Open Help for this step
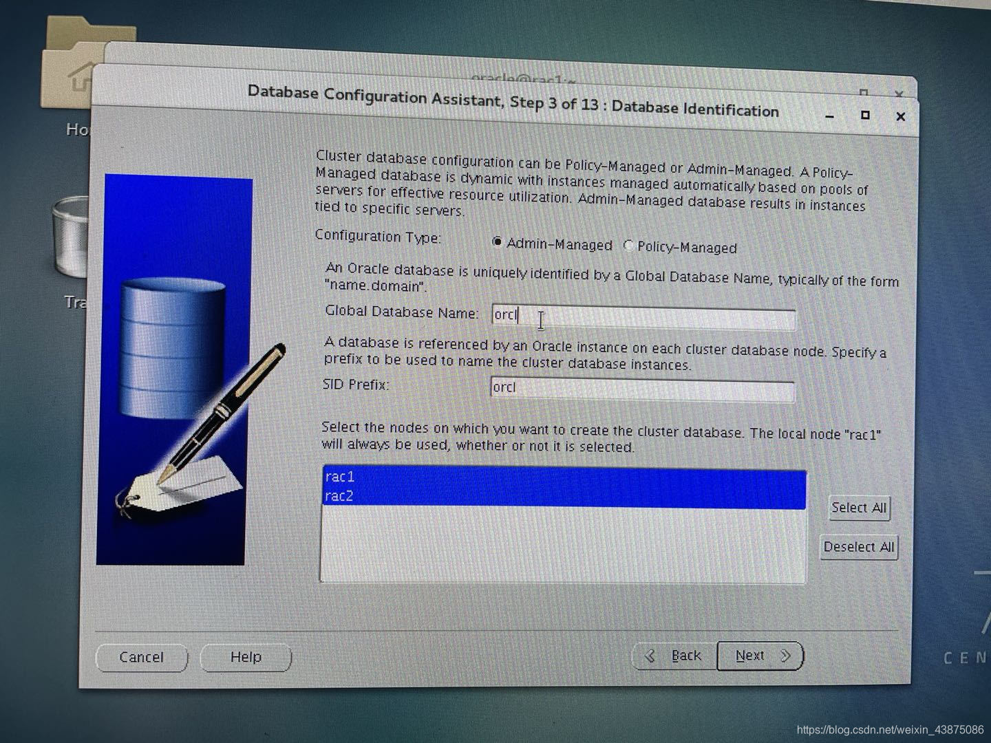The height and width of the screenshot is (743, 991). (x=246, y=657)
